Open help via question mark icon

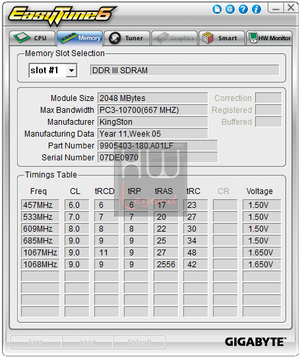tap(243, 9)
